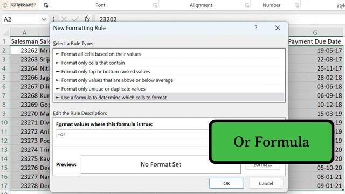Viewport: 345px width, 194px height.
Task: Click cell containing 23266
Action: (24, 78)
